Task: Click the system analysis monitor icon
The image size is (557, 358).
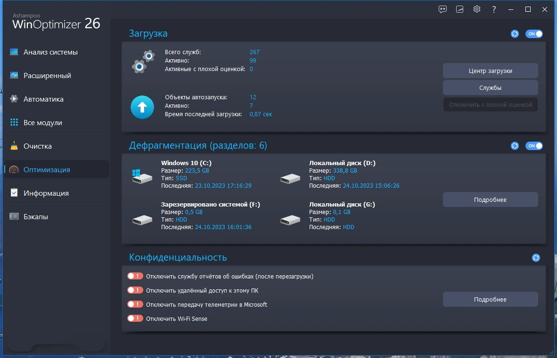Action: tap(14, 52)
